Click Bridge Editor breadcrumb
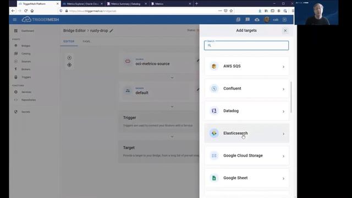Image resolution: width=352 pixels, height=198 pixels. 74,31
